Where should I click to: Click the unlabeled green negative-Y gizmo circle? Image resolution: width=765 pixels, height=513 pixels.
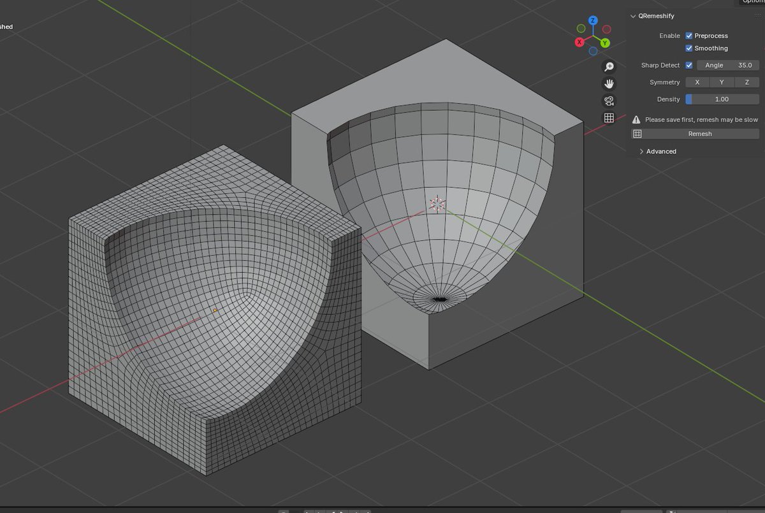pos(581,29)
